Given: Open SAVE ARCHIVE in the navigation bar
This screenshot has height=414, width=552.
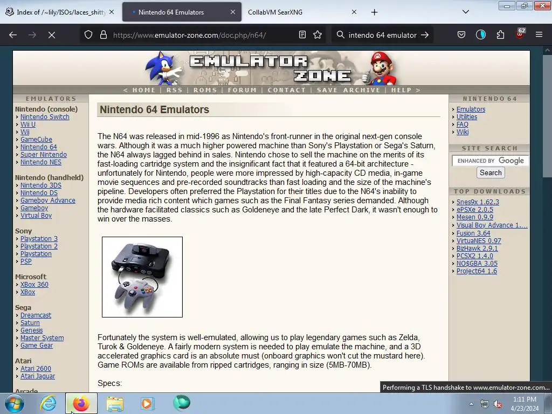Looking at the screenshot, I should coord(349,90).
